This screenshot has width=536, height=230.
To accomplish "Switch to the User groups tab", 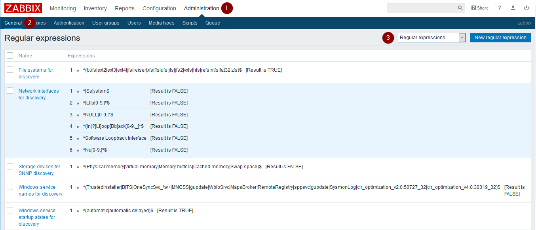I will click(106, 23).
